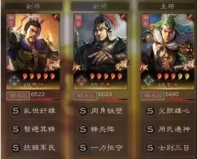This screenshot has width=197, height=159.
Task: Open the 暂避其锋 skill entry
Action: [33, 129]
